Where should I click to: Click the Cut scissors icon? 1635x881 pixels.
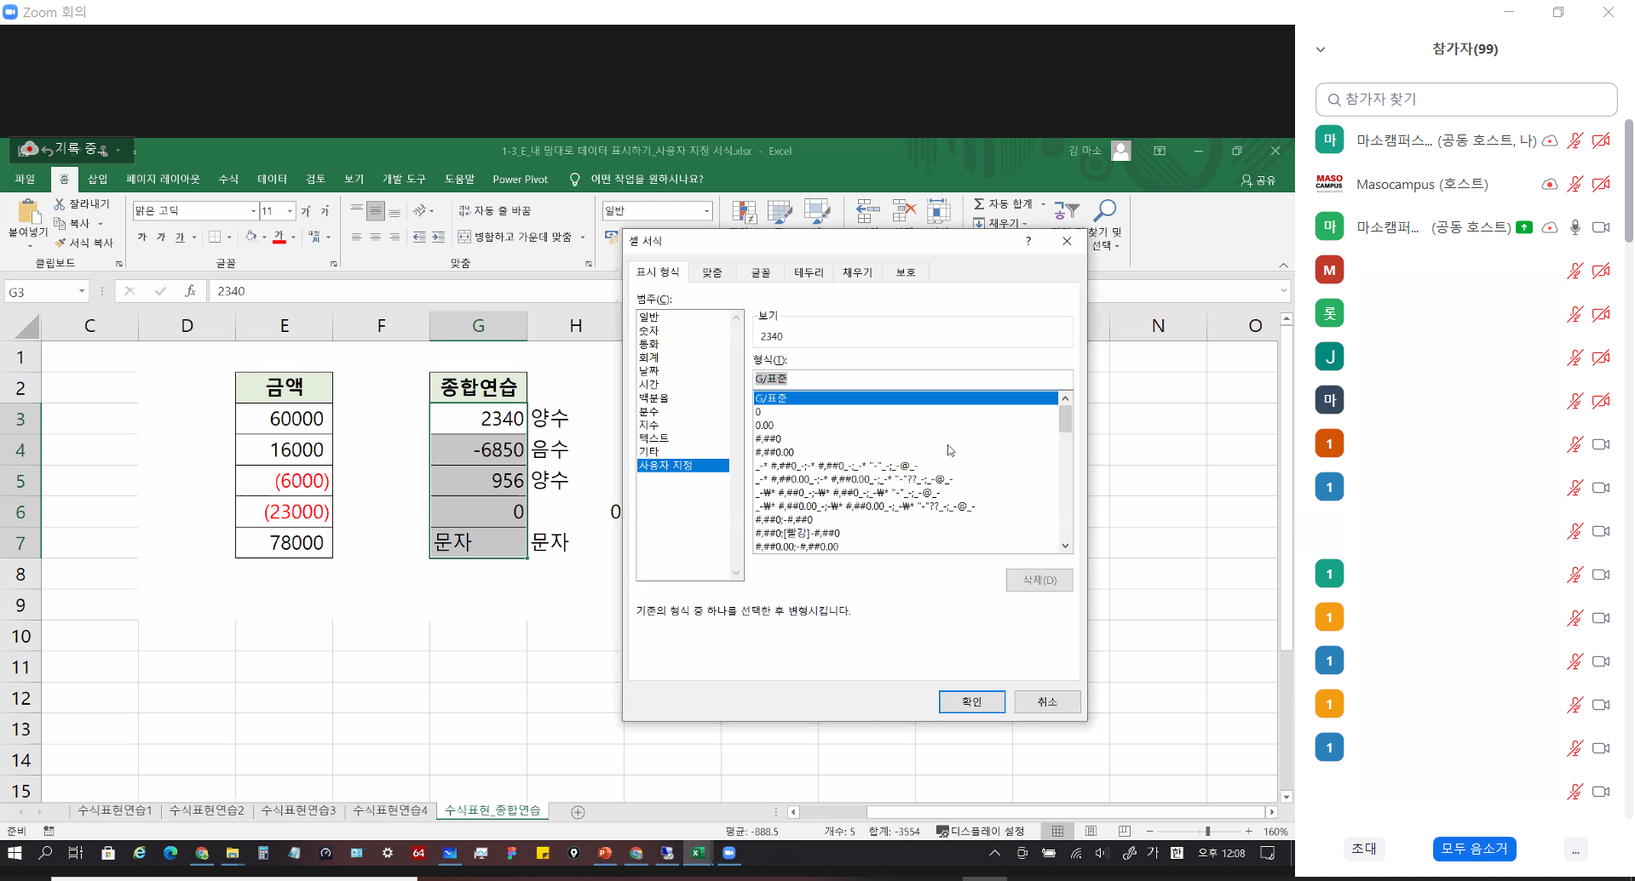coord(60,204)
